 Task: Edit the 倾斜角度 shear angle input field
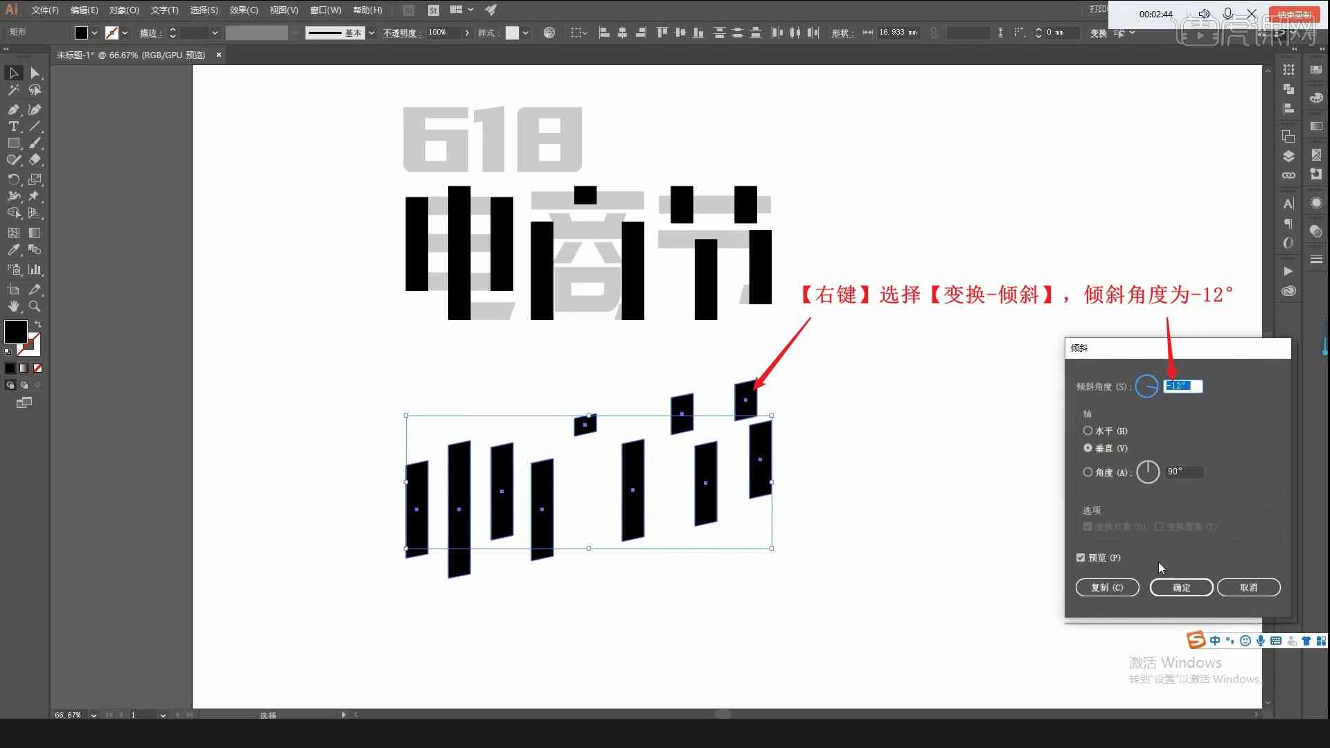1183,385
